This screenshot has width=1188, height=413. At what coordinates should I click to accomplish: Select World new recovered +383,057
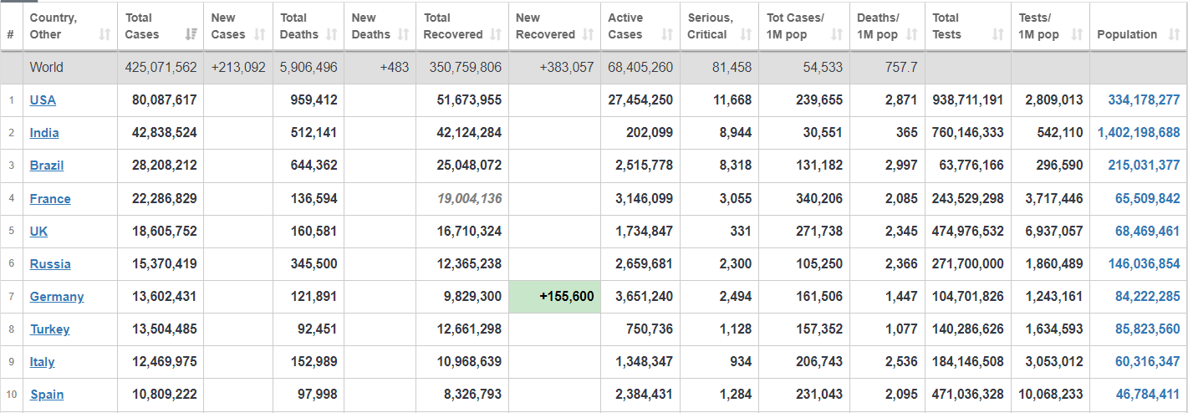(567, 68)
